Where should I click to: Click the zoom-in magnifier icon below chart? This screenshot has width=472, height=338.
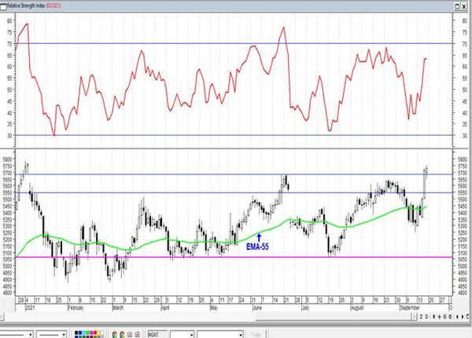445,316
